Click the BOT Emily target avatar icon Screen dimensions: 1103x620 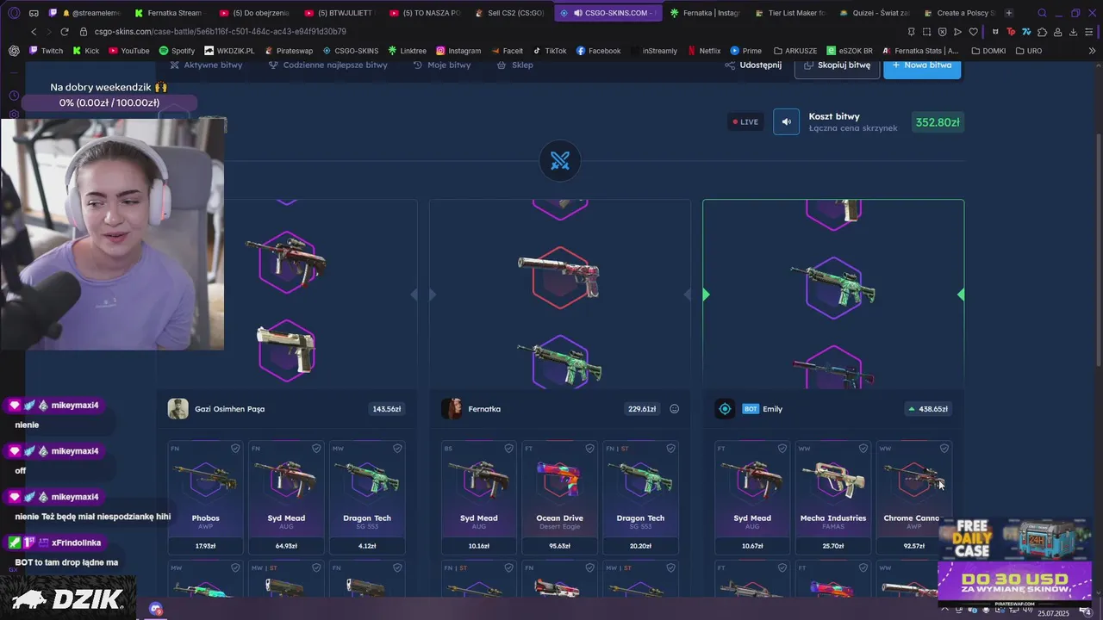[x=725, y=409]
